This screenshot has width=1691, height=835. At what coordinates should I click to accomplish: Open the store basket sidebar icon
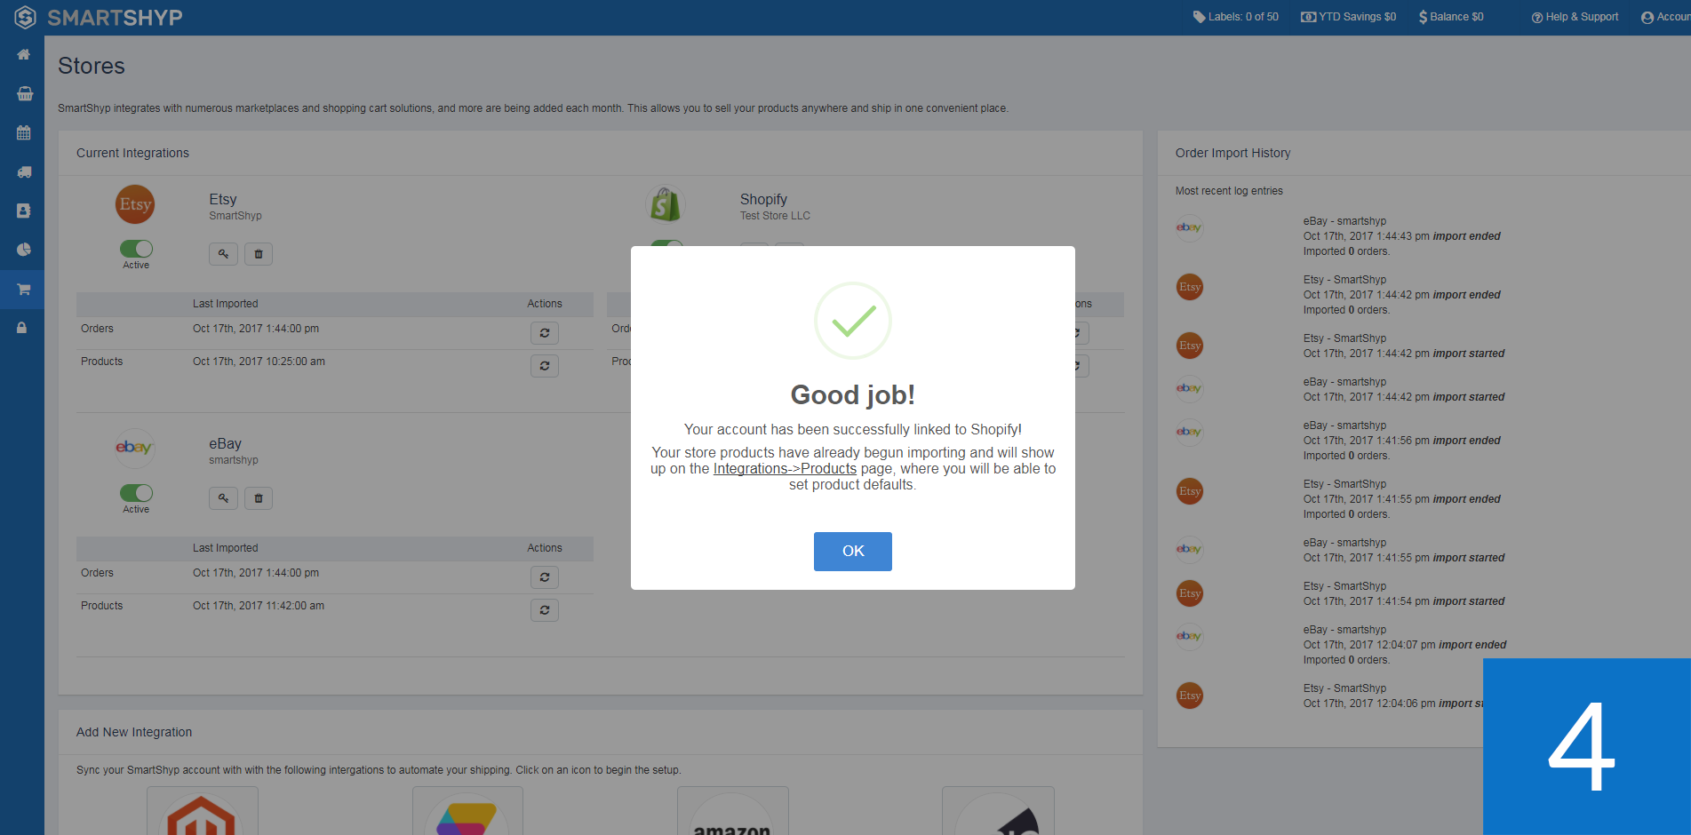pyautogui.click(x=24, y=93)
